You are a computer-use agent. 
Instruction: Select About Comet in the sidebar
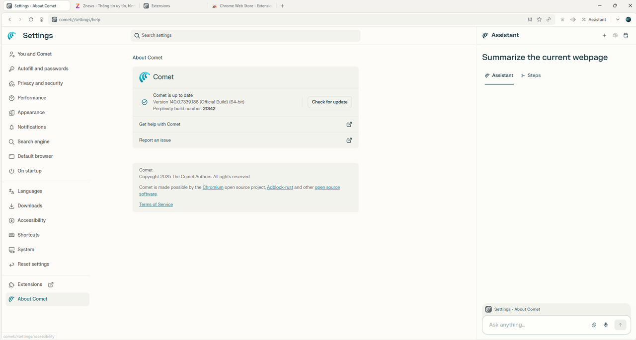[47, 299]
